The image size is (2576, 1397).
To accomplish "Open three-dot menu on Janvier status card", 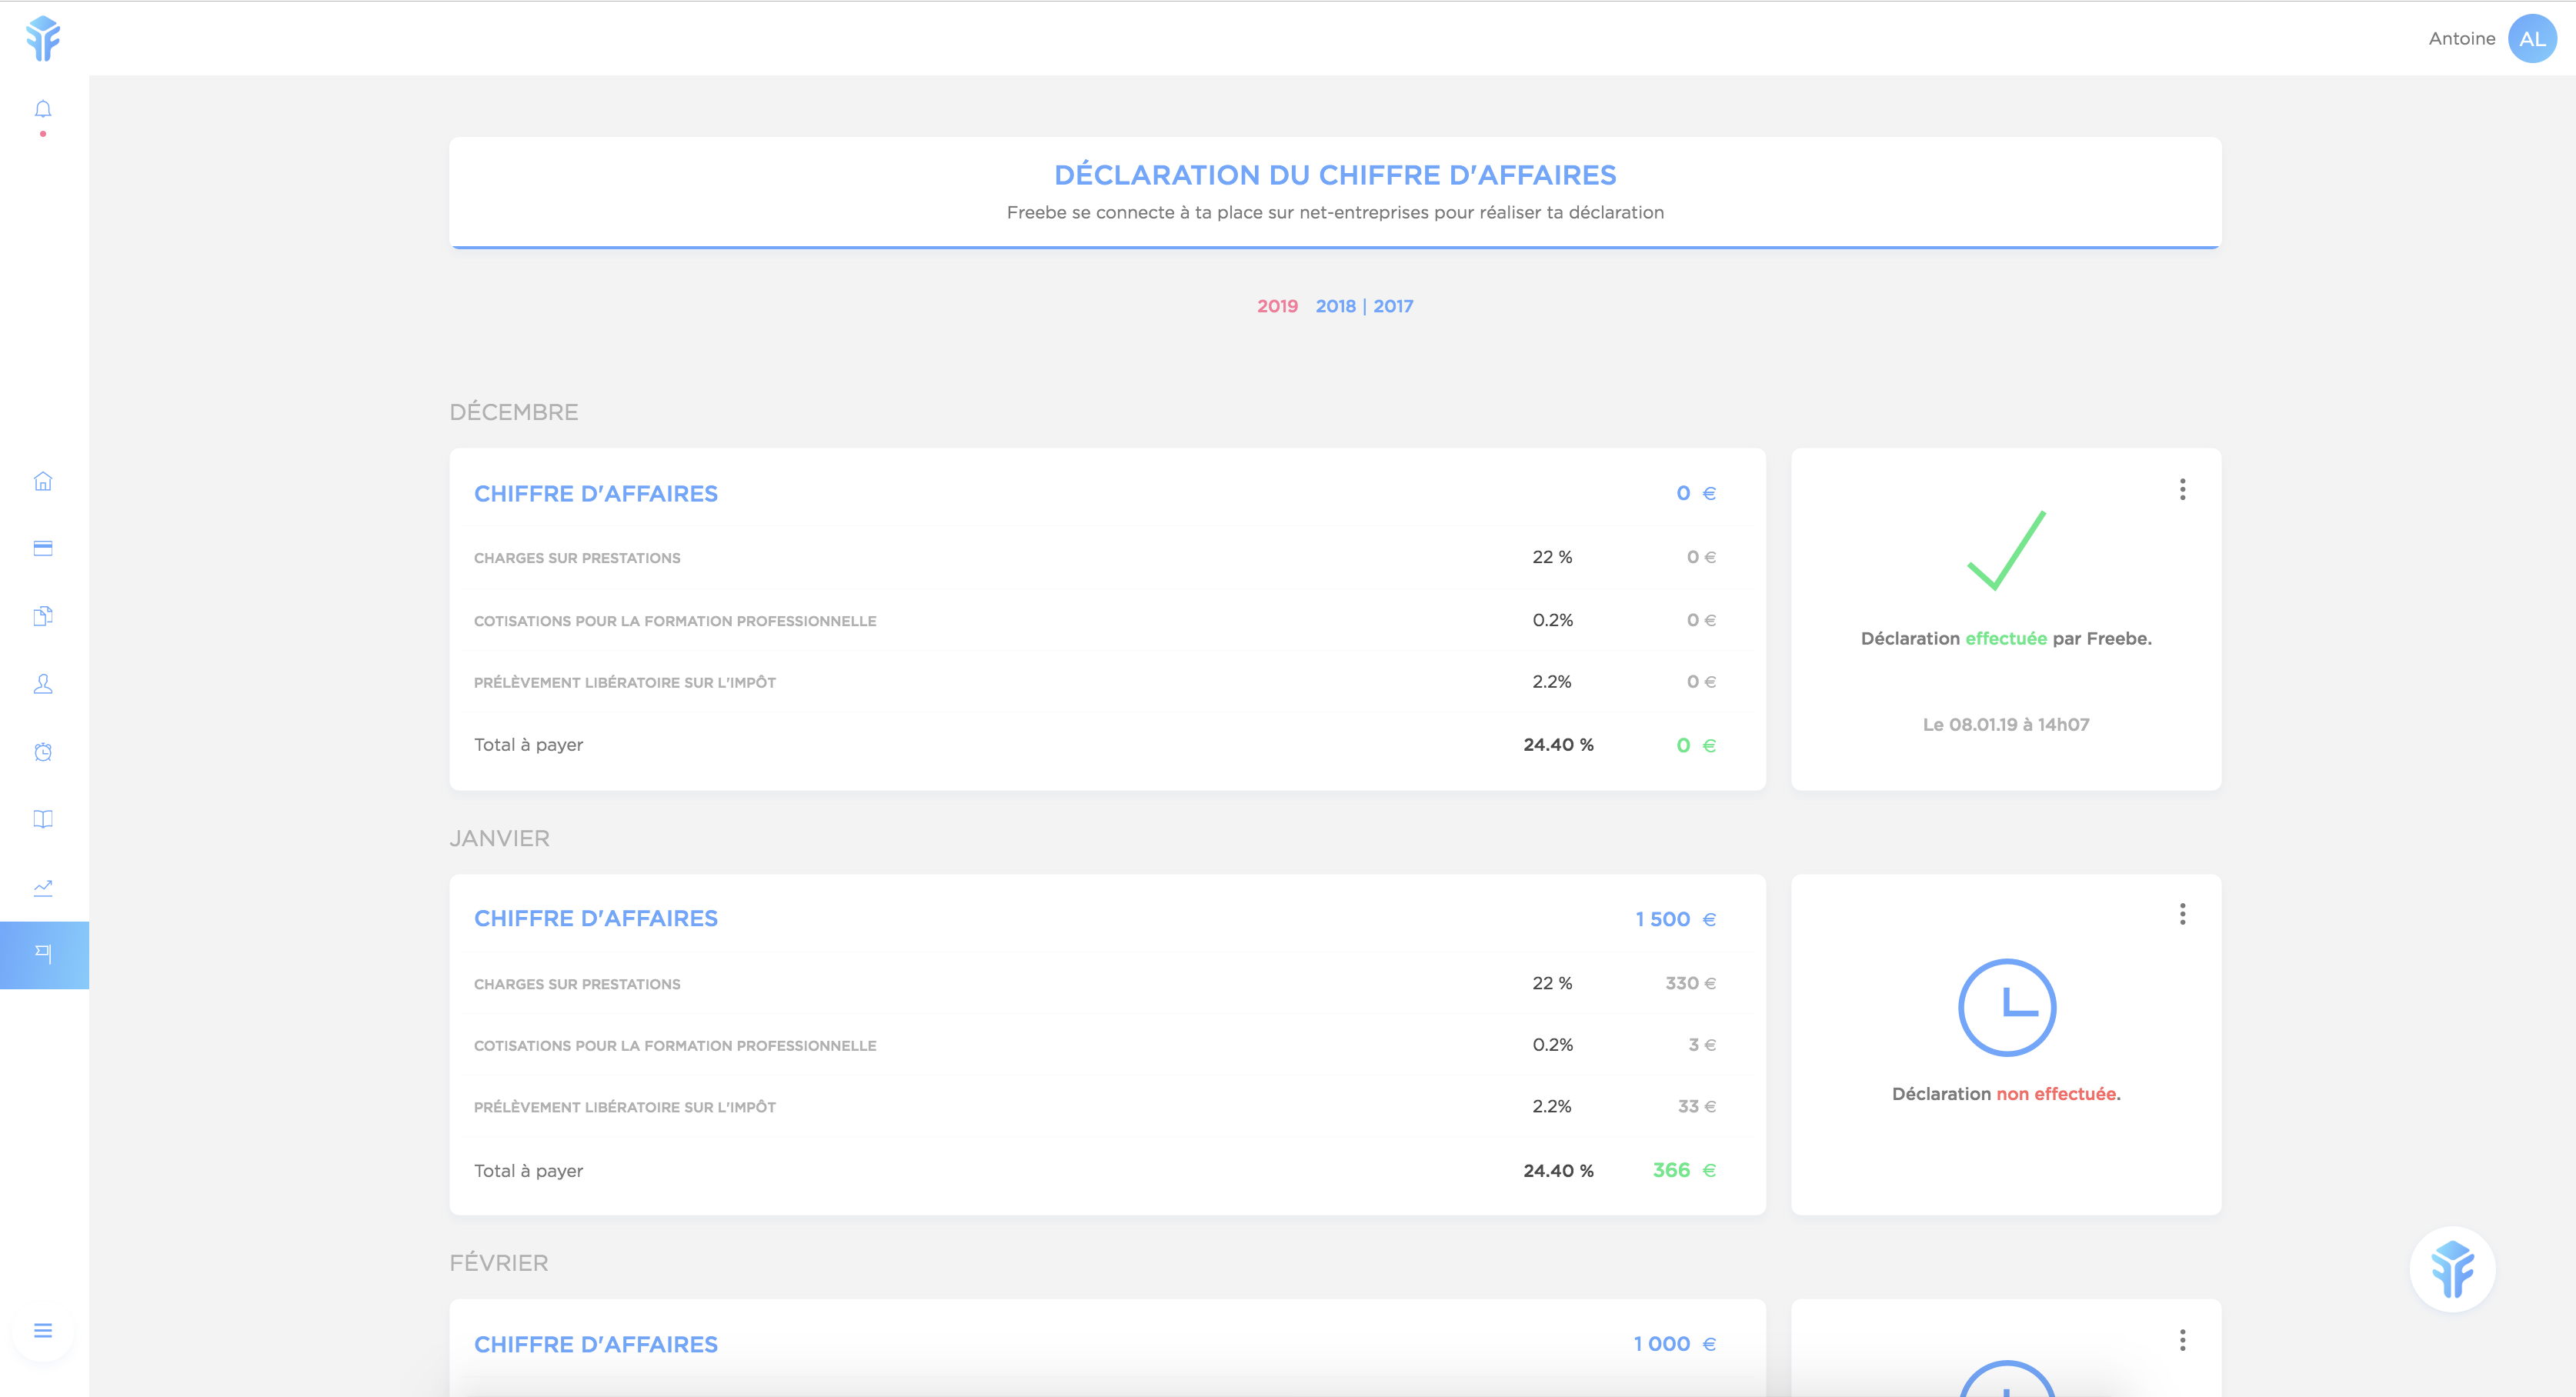I will pyautogui.click(x=2182, y=914).
